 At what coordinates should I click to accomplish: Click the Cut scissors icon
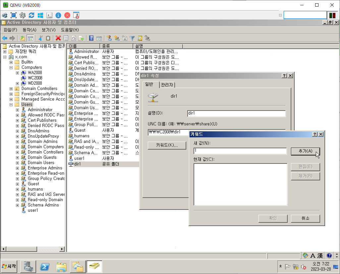(x=40, y=38)
